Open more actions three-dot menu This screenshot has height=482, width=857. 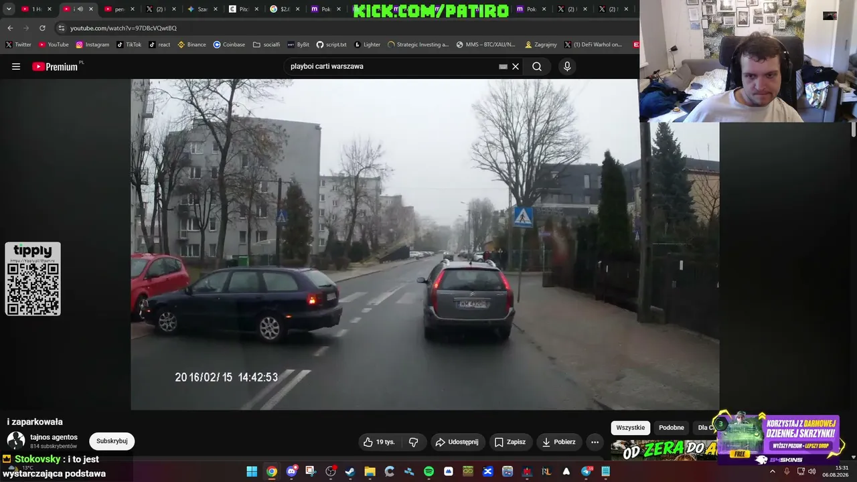pos(595,442)
